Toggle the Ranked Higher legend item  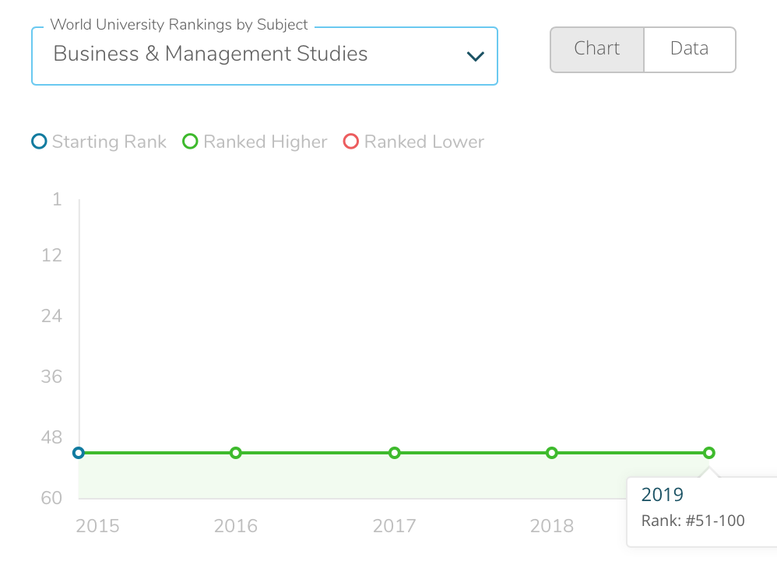255,142
